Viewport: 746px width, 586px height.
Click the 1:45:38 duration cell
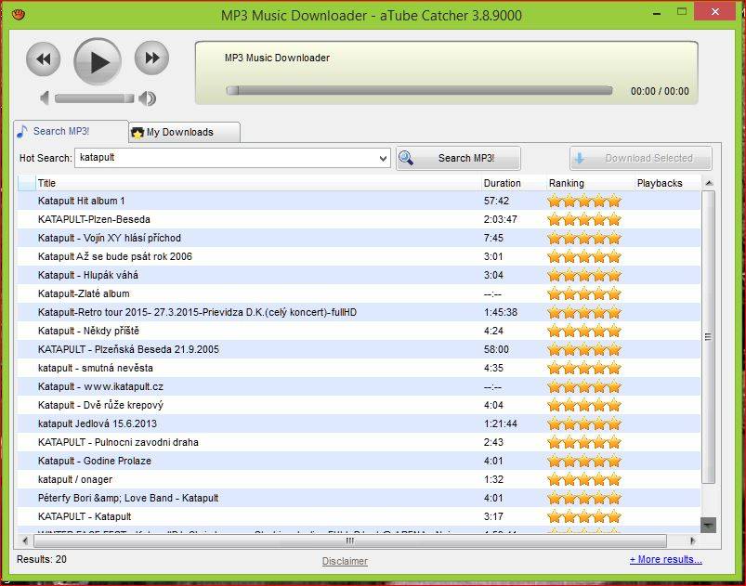[500, 312]
